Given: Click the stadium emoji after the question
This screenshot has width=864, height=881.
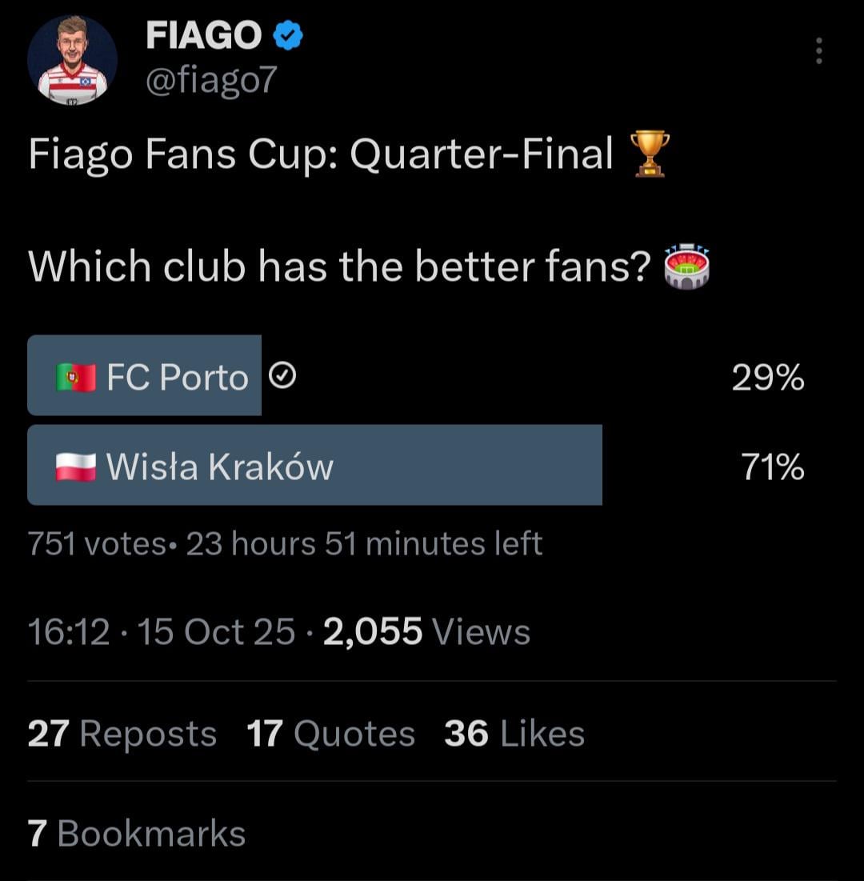Looking at the screenshot, I should 686,266.
